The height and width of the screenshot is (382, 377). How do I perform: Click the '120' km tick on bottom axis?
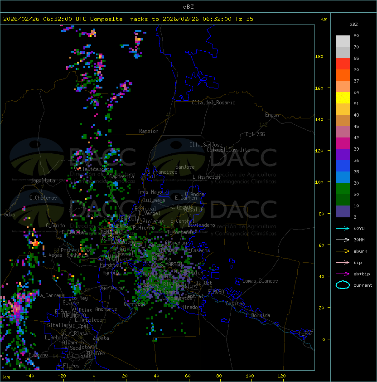coord(281,376)
